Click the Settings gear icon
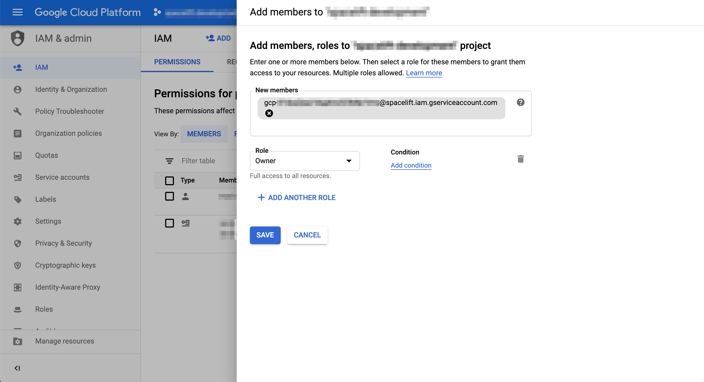Image resolution: width=704 pixels, height=382 pixels. point(18,221)
